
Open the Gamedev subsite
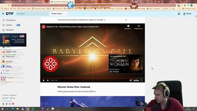(8, 61)
